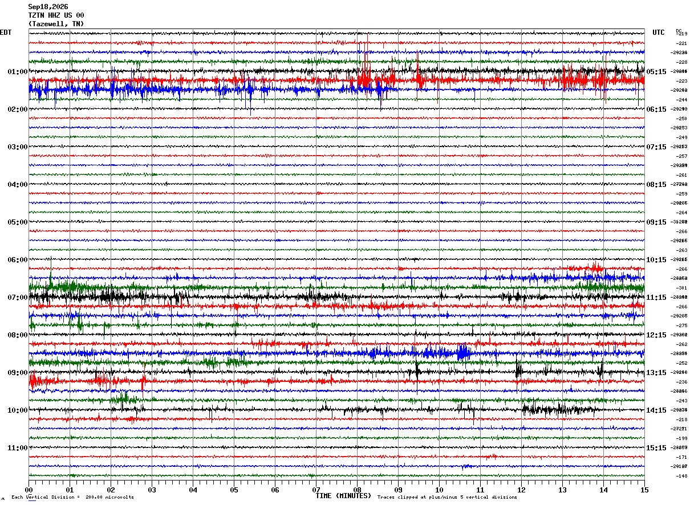Select the 10:00 EDT time marker
Viewport: 690px width, 505px height.
(x=18, y=410)
